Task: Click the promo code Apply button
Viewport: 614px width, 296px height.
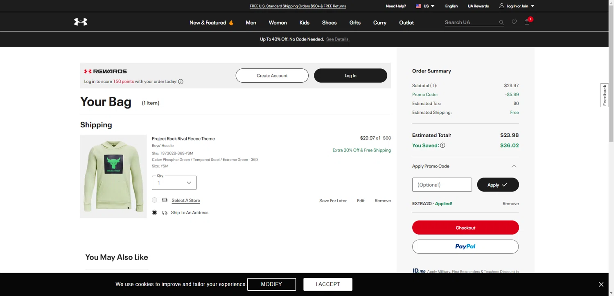Action: [x=498, y=185]
